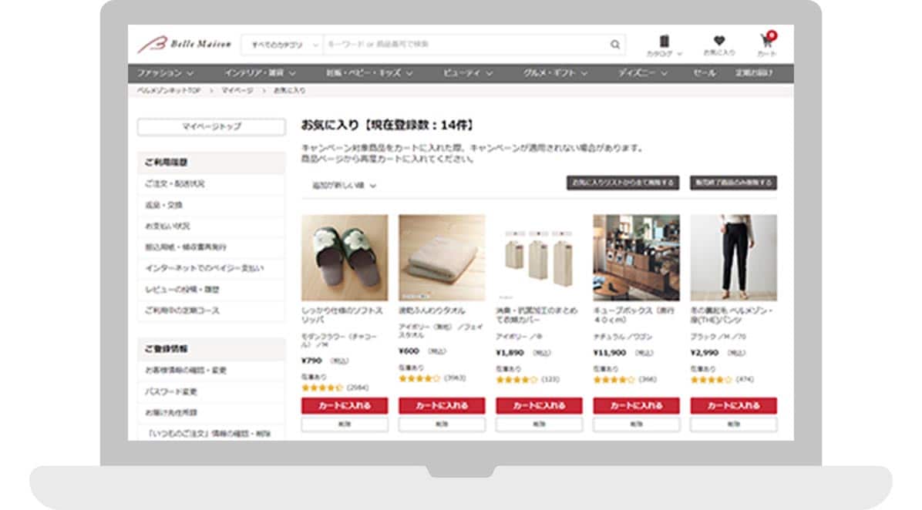Expand the ビューティ menu

pyautogui.click(x=467, y=73)
